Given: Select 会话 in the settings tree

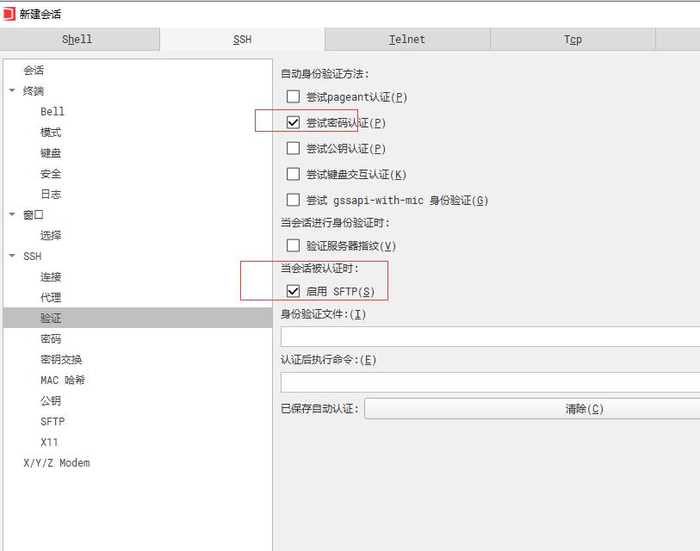Looking at the screenshot, I should point(34,70).
